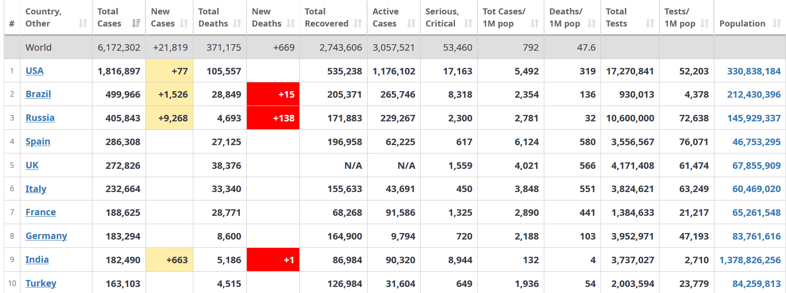Open the USA country link

click(x=34, y=71)
